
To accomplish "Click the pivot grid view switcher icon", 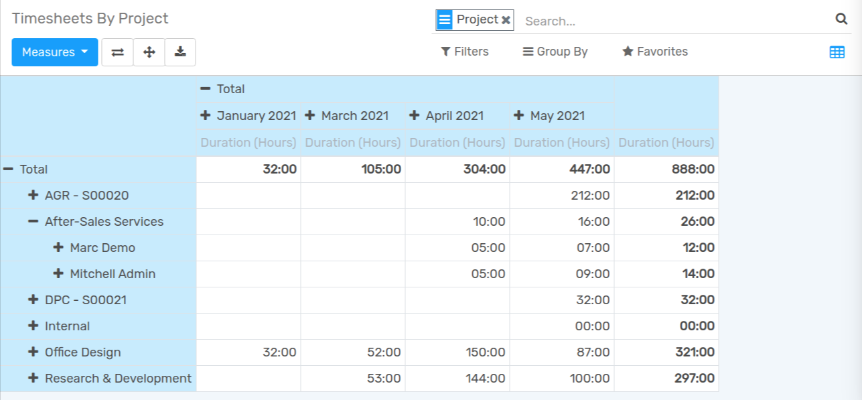I will coord(837,51).
